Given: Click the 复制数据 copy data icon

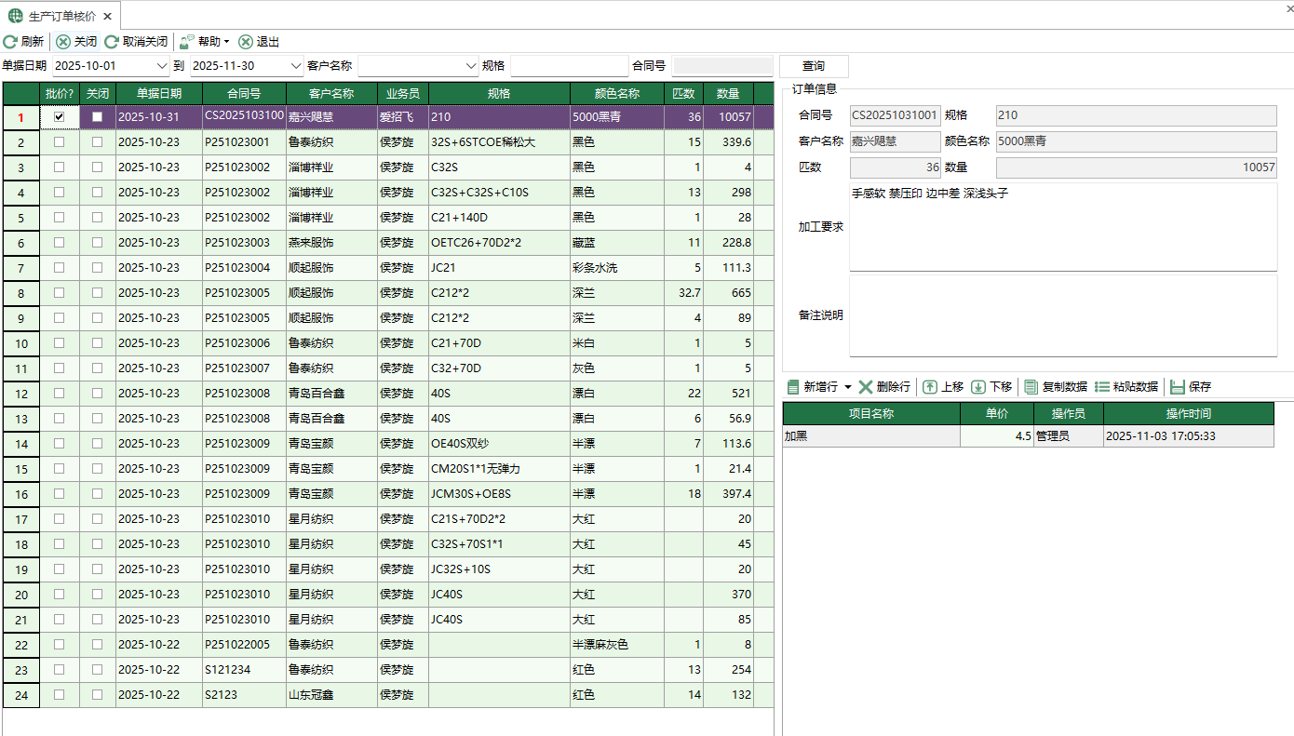Looking at the screenshot, I should 1031,387.
